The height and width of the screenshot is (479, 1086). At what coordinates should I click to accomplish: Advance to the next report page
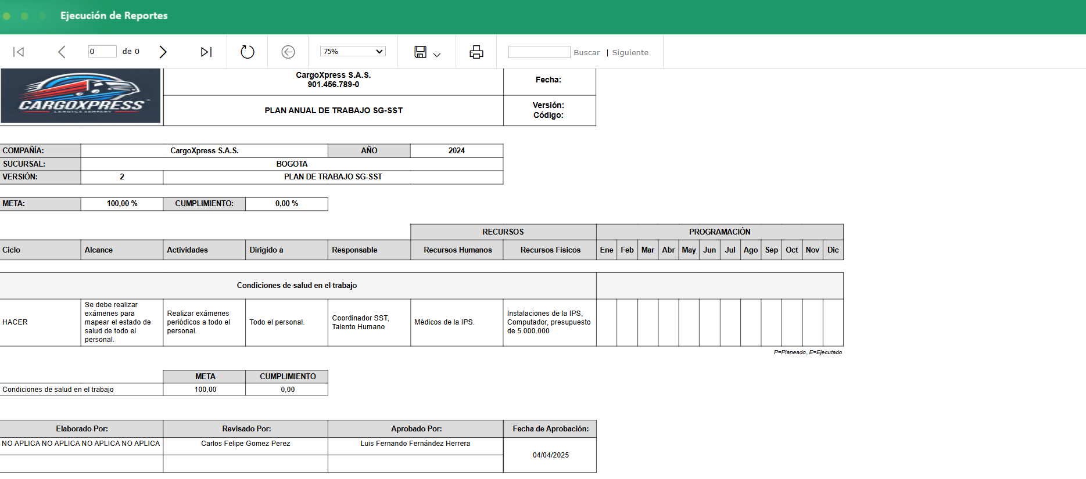click(x=163, y=52)
